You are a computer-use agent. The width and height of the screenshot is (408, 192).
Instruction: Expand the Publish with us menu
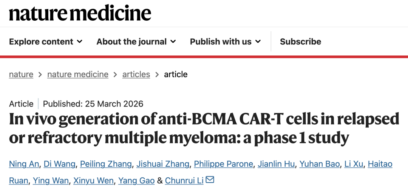(x=225, y=42)
